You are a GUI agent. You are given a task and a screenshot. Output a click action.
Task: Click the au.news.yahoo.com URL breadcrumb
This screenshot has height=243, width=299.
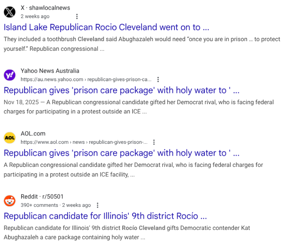click(86, 80)
